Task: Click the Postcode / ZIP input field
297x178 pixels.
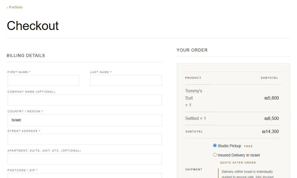Action: point(85,176)
